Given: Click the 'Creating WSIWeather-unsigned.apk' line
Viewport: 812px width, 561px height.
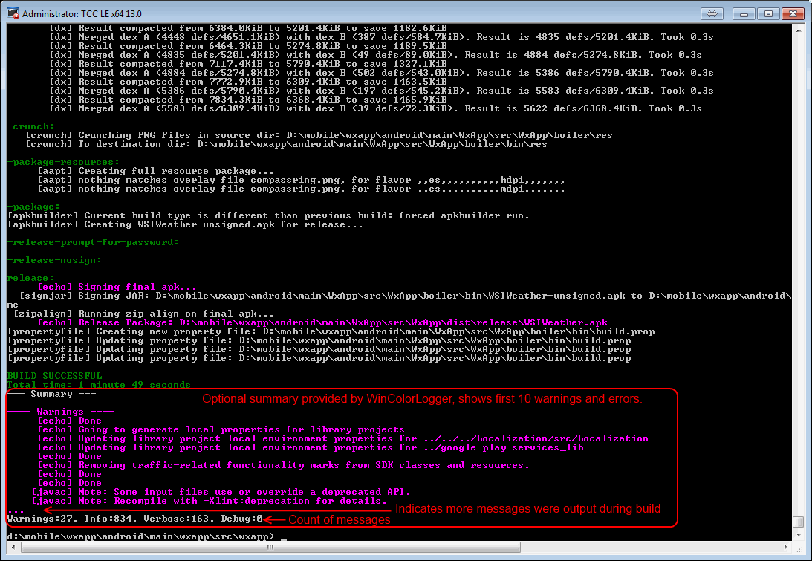Looking at the screenshot, I should pyautogui.click(x=186, y=225).
